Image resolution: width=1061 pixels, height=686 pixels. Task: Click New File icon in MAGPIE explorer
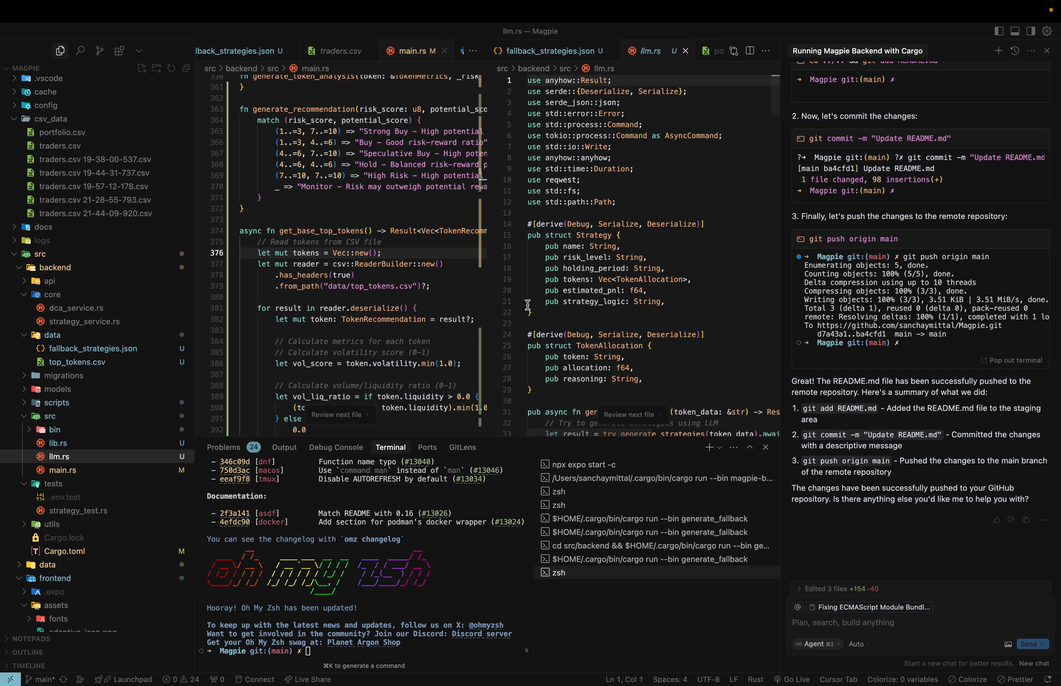tap(141, 68)
